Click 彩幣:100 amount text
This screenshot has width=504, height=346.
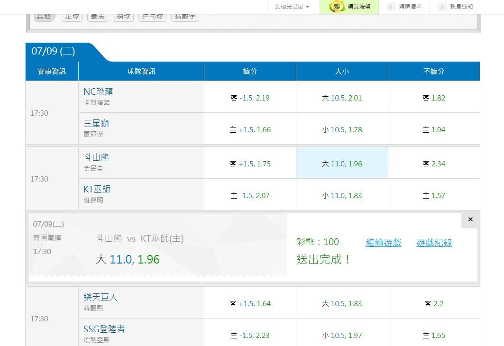(318, 242)
